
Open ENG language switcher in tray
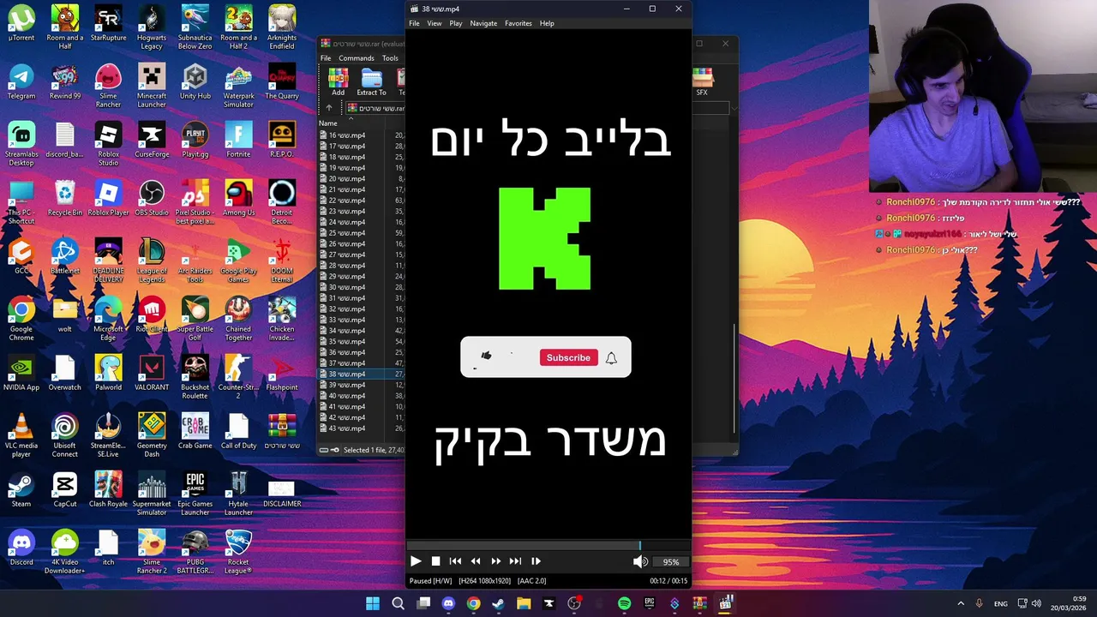pos(1000,604)
